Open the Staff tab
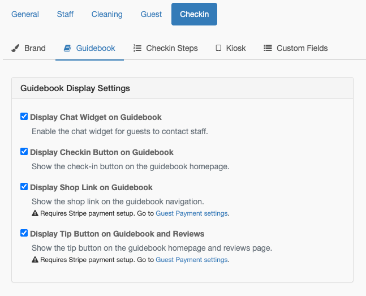The image size is (366, 296). [65, 14]
